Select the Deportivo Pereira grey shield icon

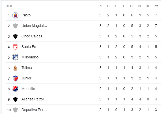(15, 110)
